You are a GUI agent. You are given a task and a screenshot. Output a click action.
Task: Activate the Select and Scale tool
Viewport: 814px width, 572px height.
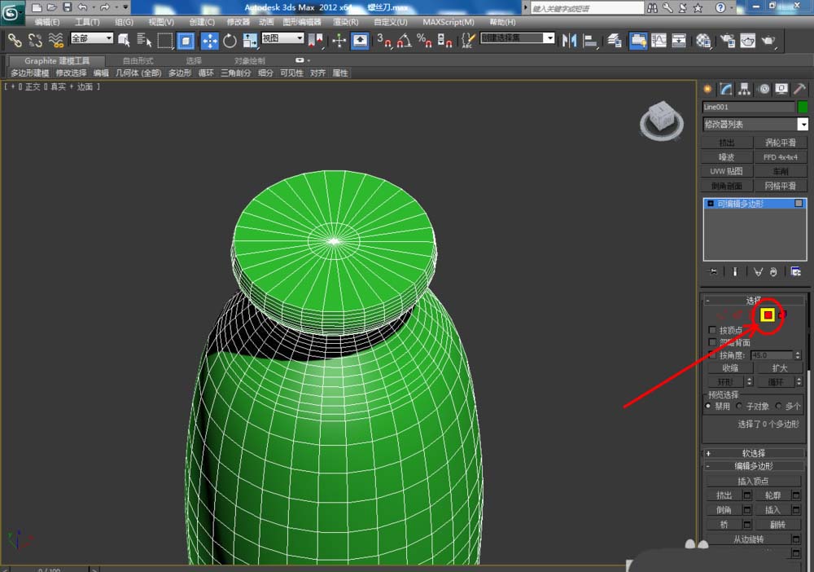pyautogui.click(x=250, y=40)
